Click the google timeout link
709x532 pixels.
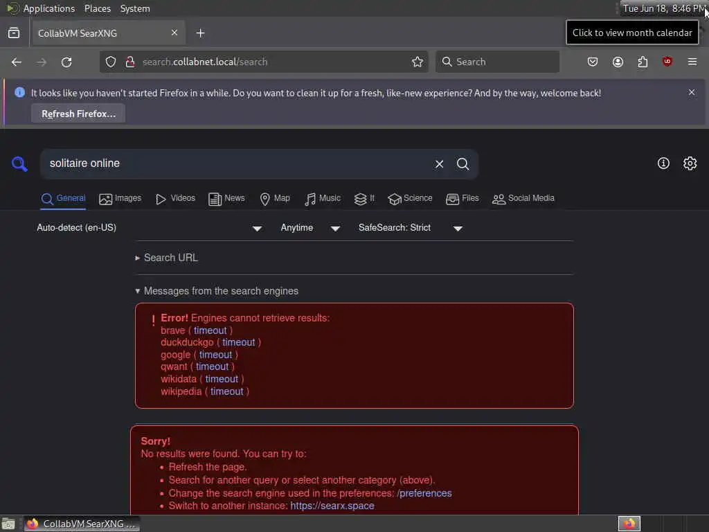215,355
